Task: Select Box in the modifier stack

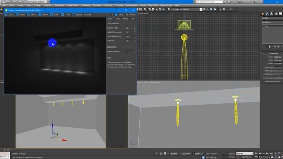Action: click(x=267, y=26)
